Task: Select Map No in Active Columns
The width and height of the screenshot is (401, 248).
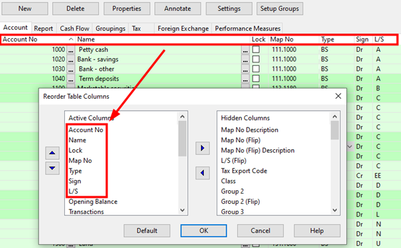Action: (80, 160)
